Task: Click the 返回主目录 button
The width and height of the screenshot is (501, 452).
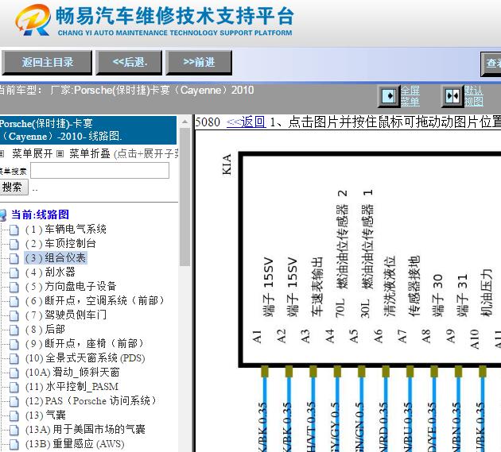Action: point(47,63)
